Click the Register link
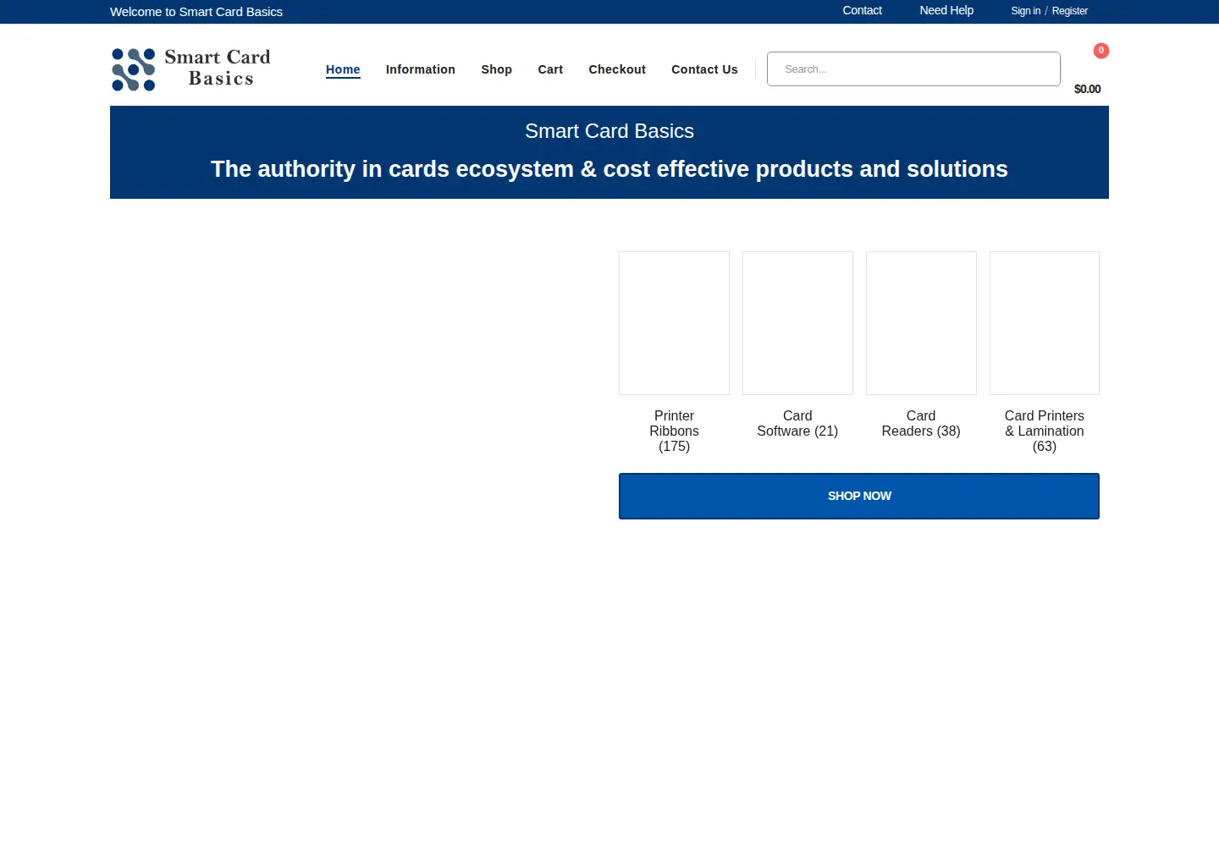This screenshot has height=846, width=1219. click(1070, 11)
